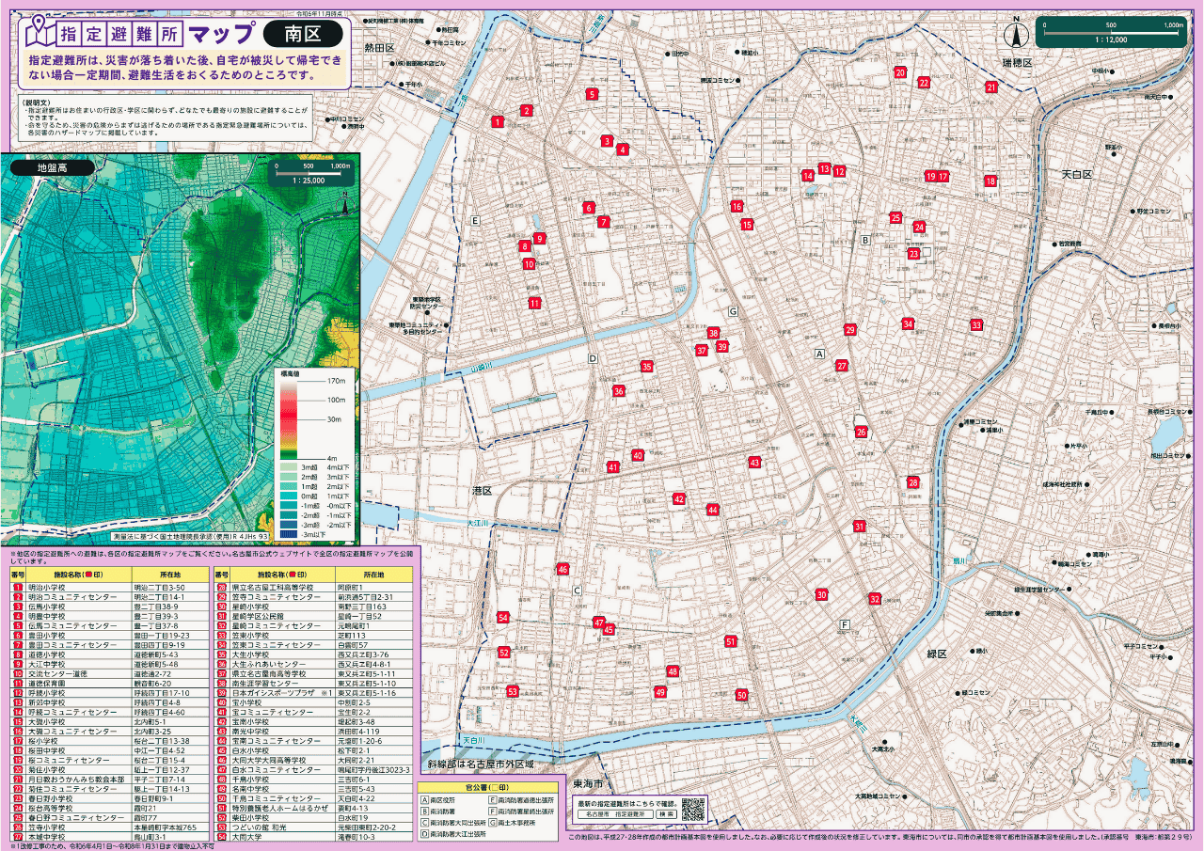This screenshot has width=1204, height=851.
Task: Click red marker 54 on the map
Action: click(x=503, y=618)
